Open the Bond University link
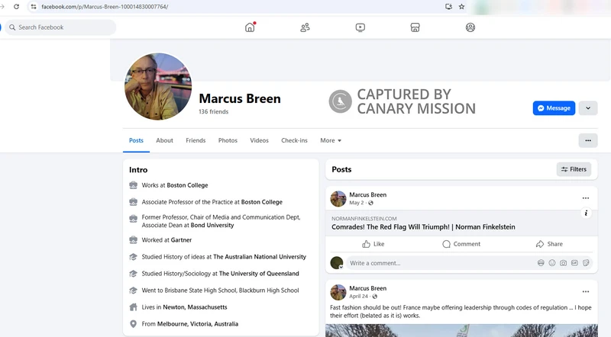This screenshot has width=611, height=337. [x=212, y=226]
